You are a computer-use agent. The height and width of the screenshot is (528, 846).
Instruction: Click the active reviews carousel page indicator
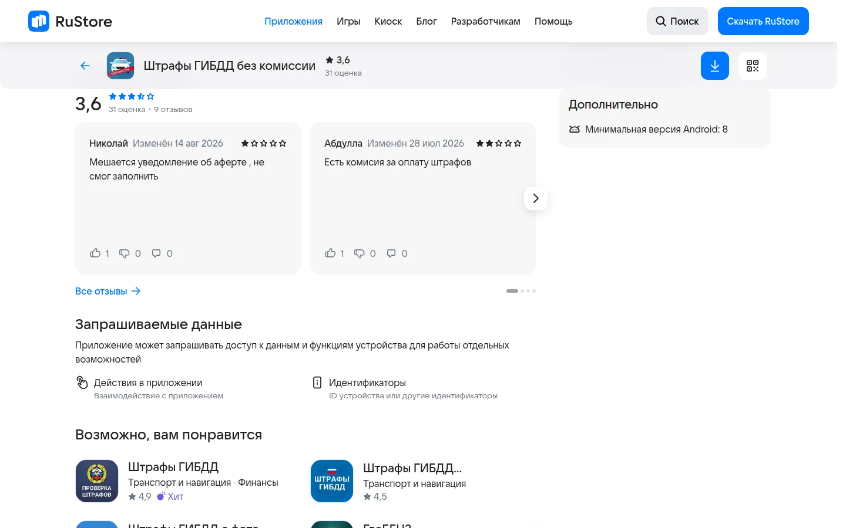tap(512, 291)
